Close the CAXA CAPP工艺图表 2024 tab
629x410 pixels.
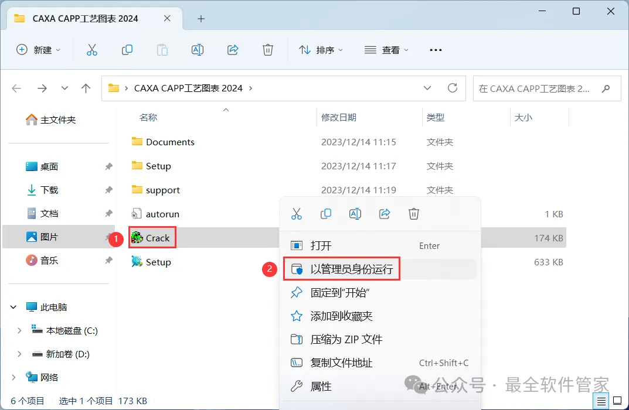click(x=167, y=18)
